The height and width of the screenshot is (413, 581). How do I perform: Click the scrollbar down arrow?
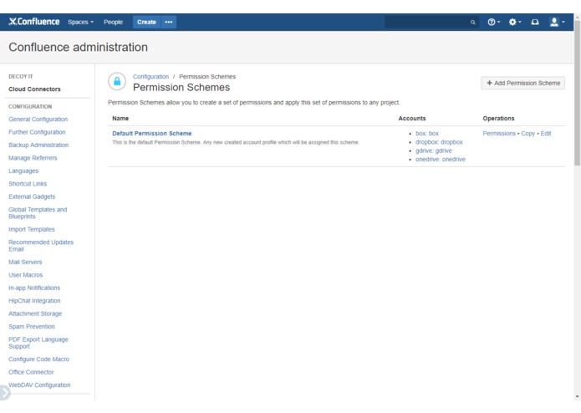pyautogui.click(x=577, y=397)
